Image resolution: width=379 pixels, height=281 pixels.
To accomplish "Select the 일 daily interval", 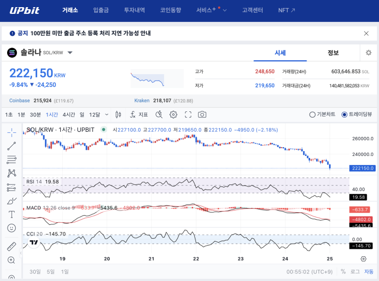I will (82, 114).
